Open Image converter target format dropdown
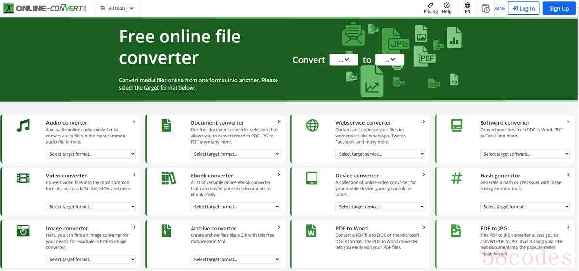The width and height of the screenshot is (579, 271). coord(91,259)
